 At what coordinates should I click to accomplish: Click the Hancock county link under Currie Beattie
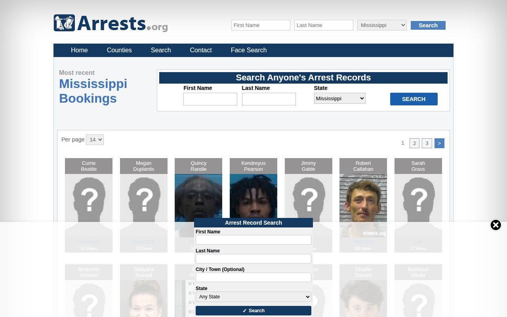pos(89,242)
